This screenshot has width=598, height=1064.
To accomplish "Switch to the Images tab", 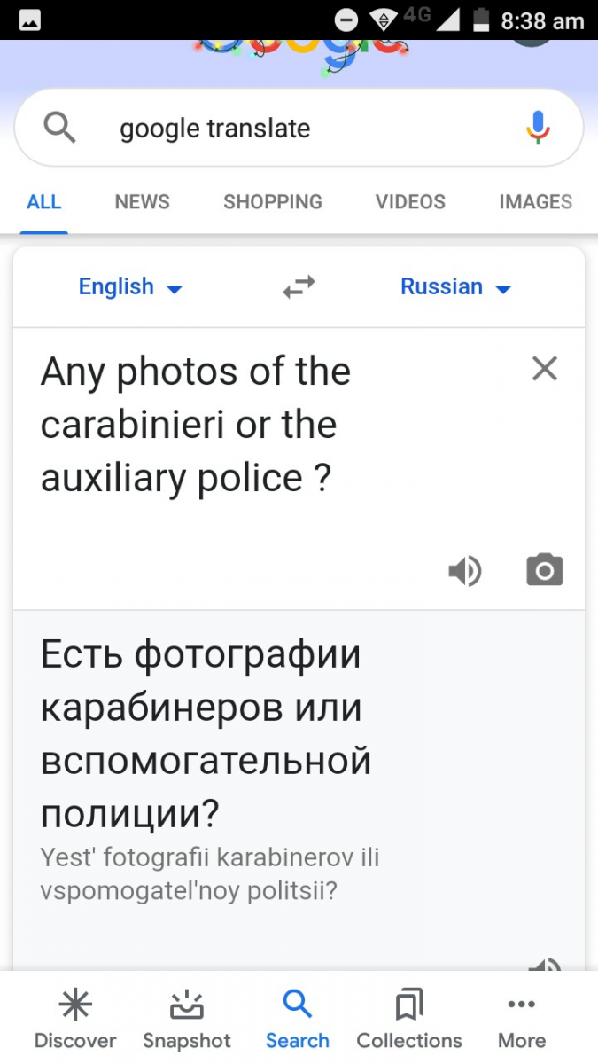I will click(x=535, y=202).
